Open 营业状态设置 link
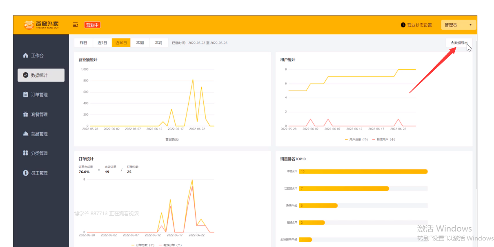This screenshot has height=247, width=494. 419,25
